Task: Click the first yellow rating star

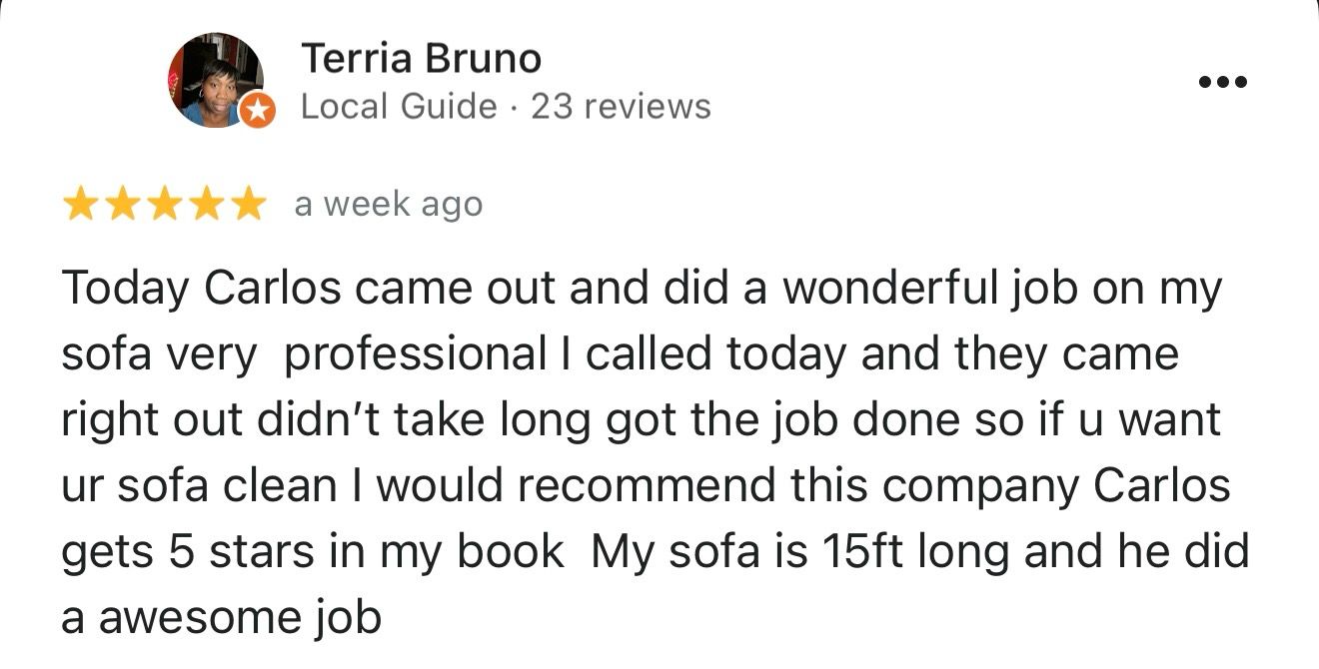Action: pyautogui.click(x=79, y=206)
